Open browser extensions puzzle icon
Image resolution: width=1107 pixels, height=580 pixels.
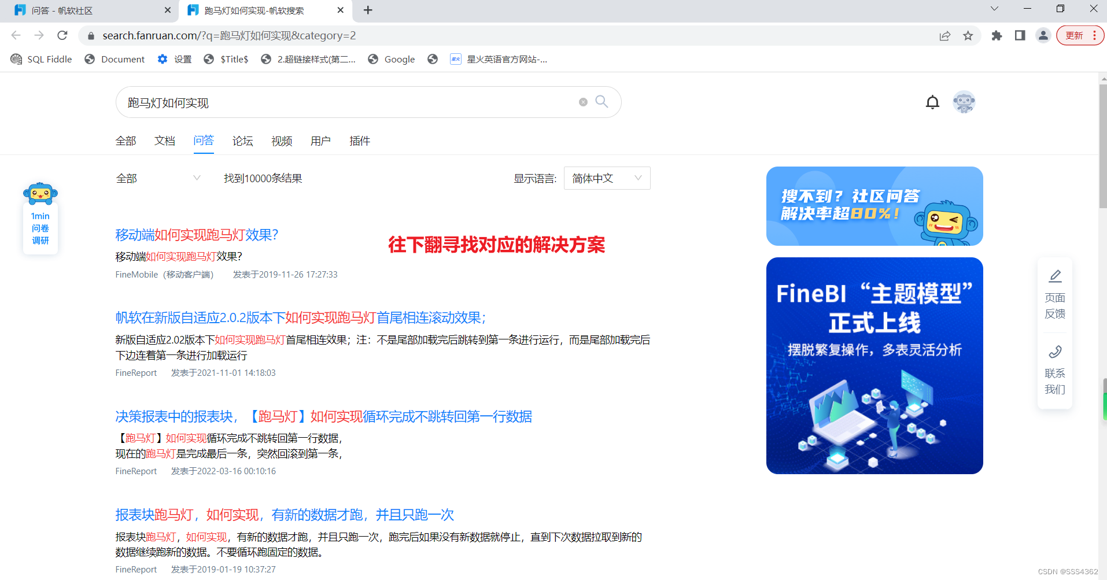(x=997, y=36)
